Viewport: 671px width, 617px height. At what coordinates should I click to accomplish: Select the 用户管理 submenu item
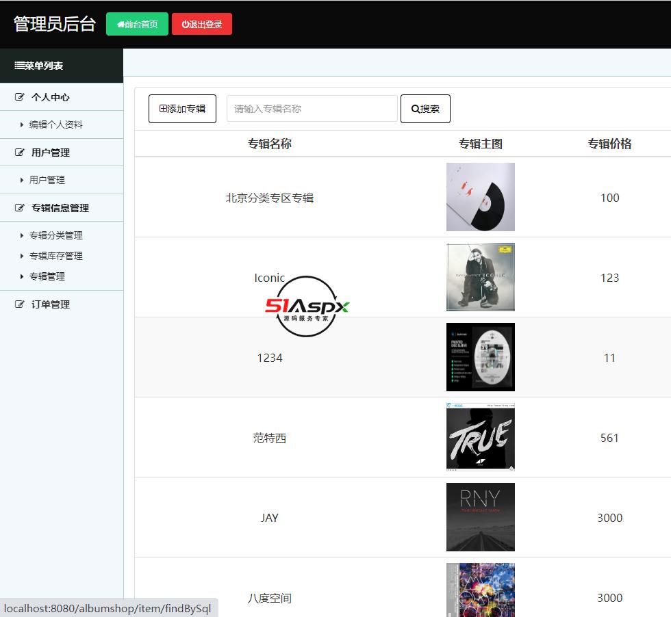click(x=47, y=180)
